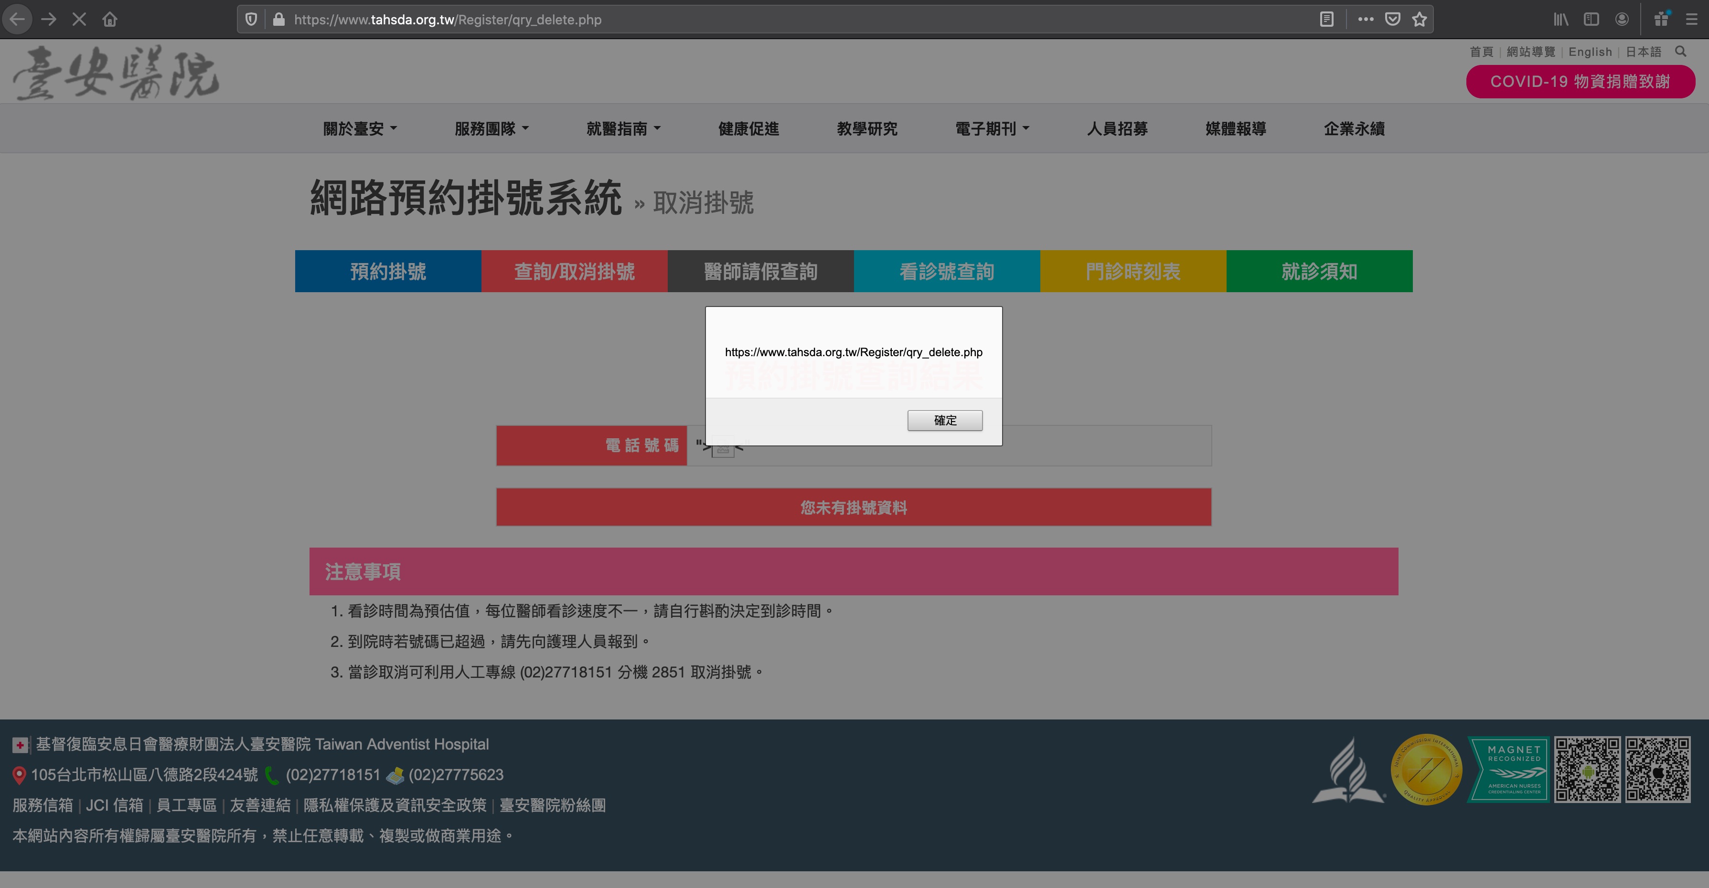Open page actions three-dot menu
This screenshot has width=1709, height=888.
pyautogui.click(x=1366, y=19)
